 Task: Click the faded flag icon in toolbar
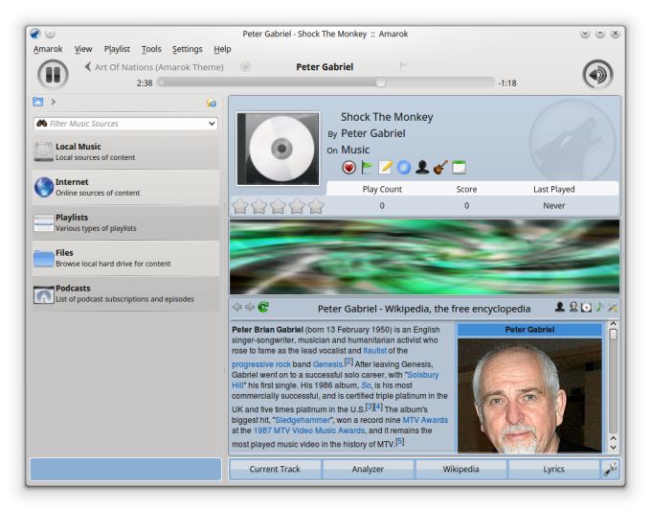click(x=402, y=66)
